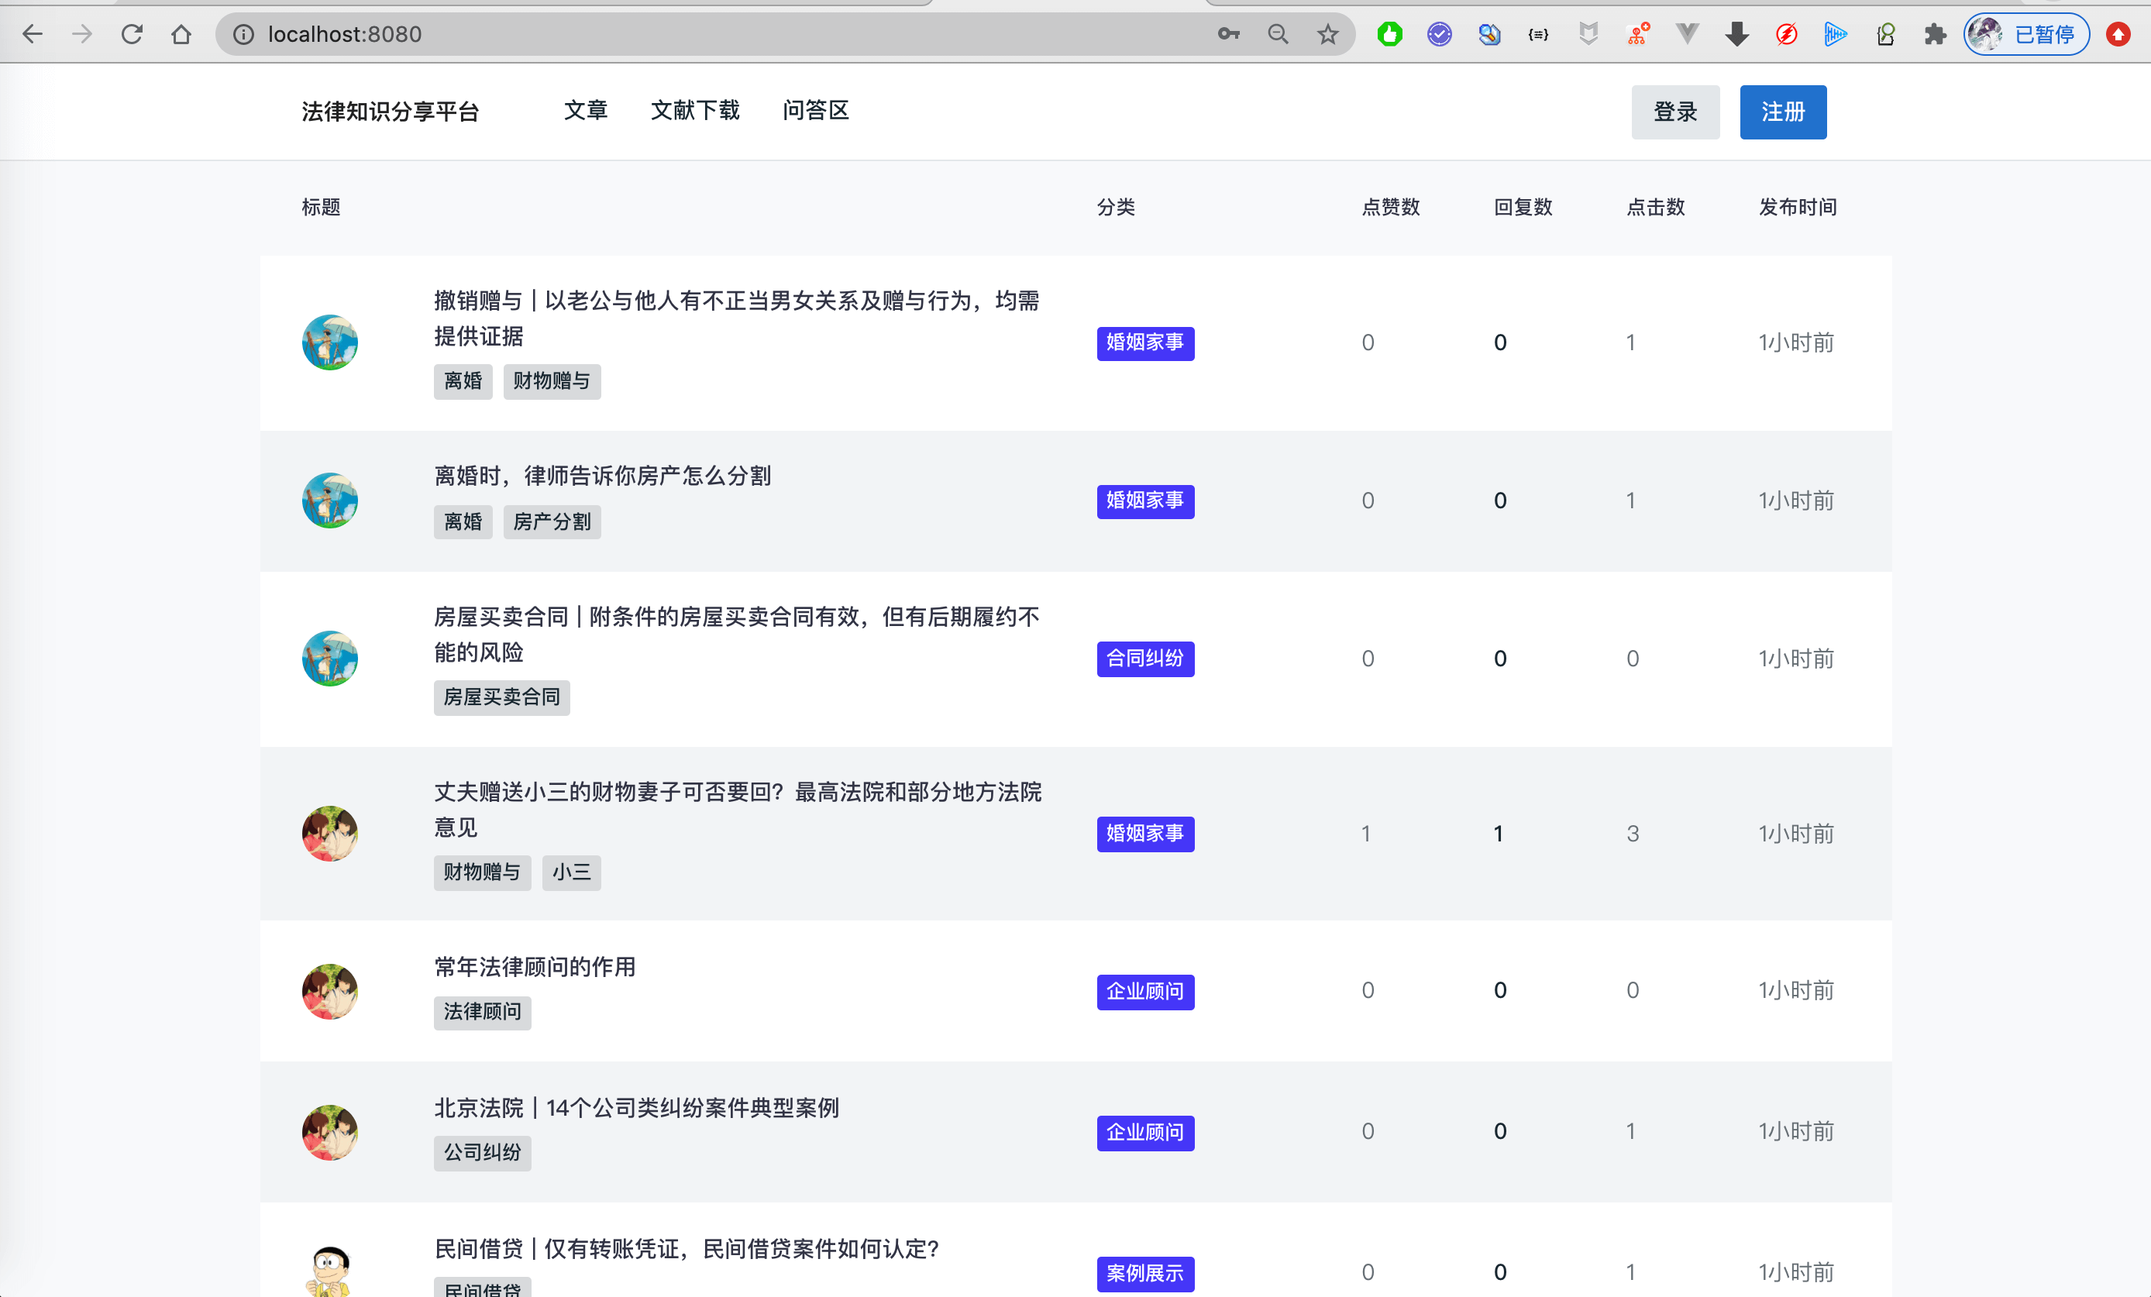
Task: Go to 文章 section
Action: point(586,110)
